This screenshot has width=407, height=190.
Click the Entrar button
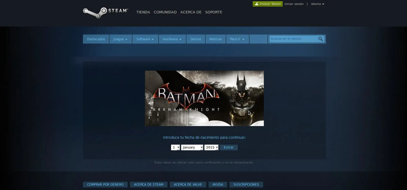click(x=229, y=147)
